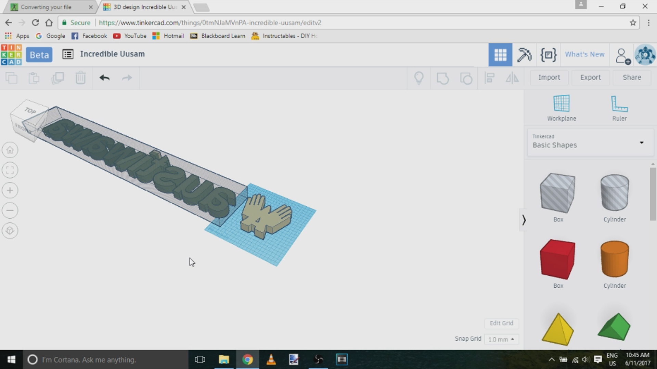Switch to 3D design grid view
This screenshot has height=369, width=657.
click(500, 55)
